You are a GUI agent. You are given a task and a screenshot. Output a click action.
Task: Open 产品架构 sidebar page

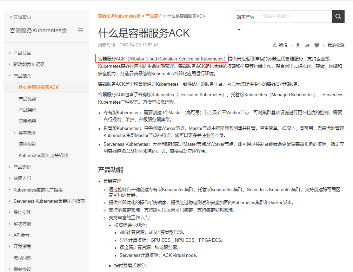click(x=27, y=110)
